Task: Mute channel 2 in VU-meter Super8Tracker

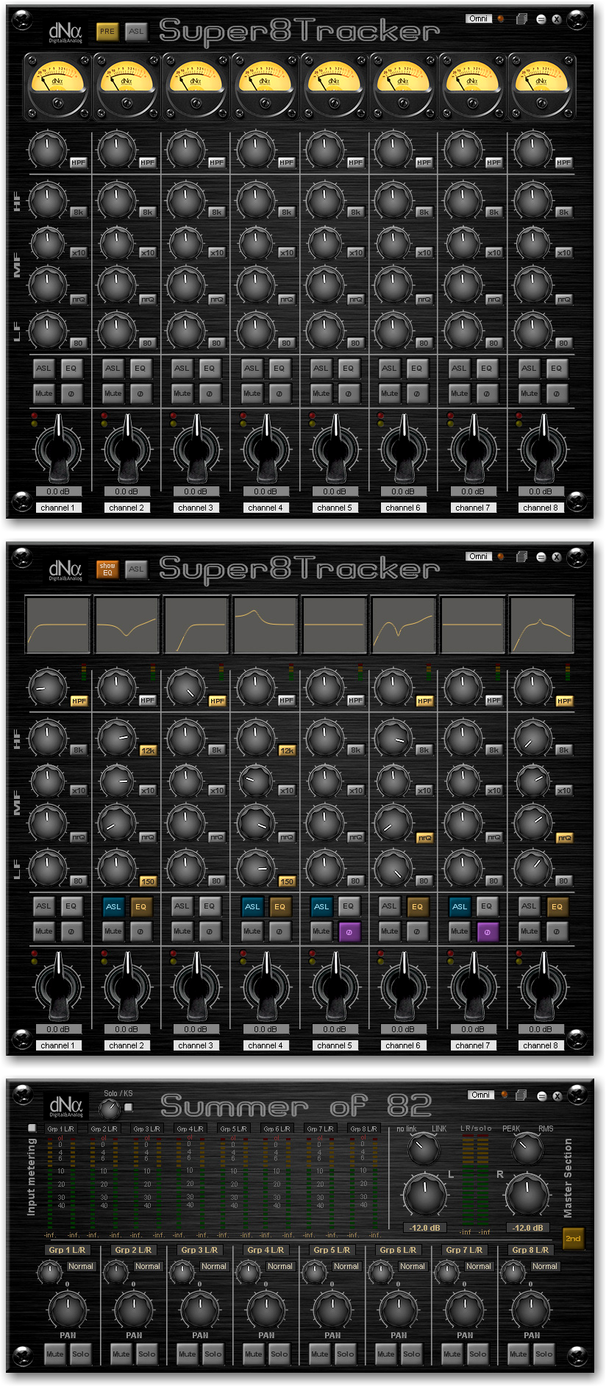Action: point(113,394)
